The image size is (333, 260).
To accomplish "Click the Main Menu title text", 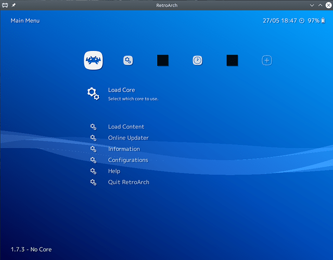I will click(25, 21).
